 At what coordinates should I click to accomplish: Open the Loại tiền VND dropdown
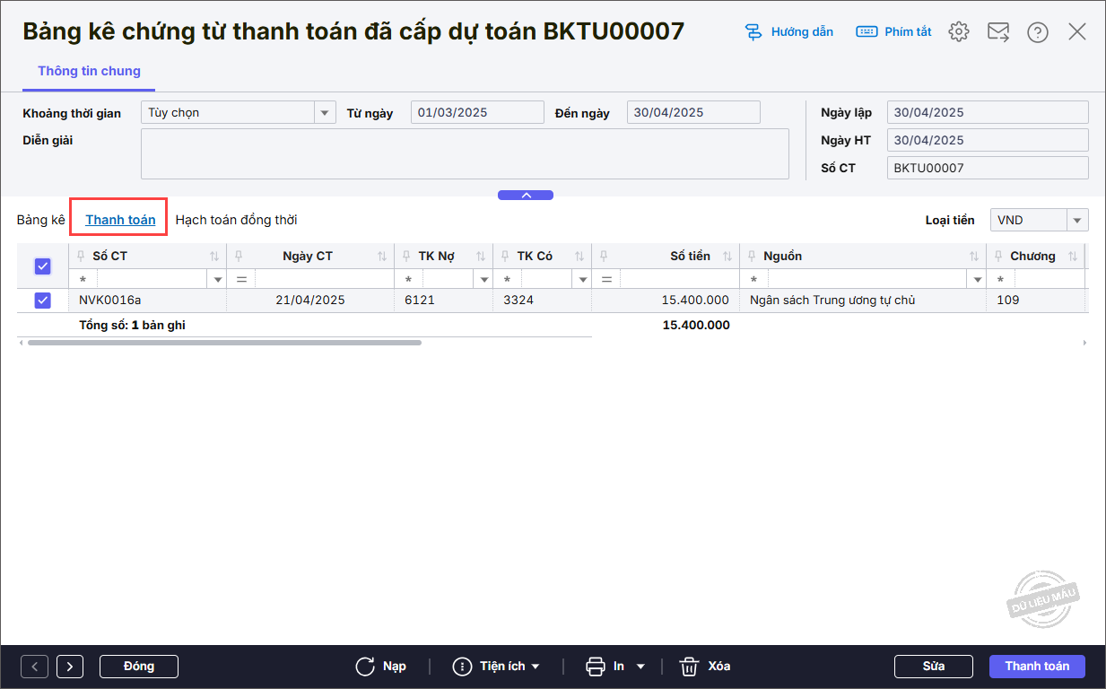point(1077,220)
